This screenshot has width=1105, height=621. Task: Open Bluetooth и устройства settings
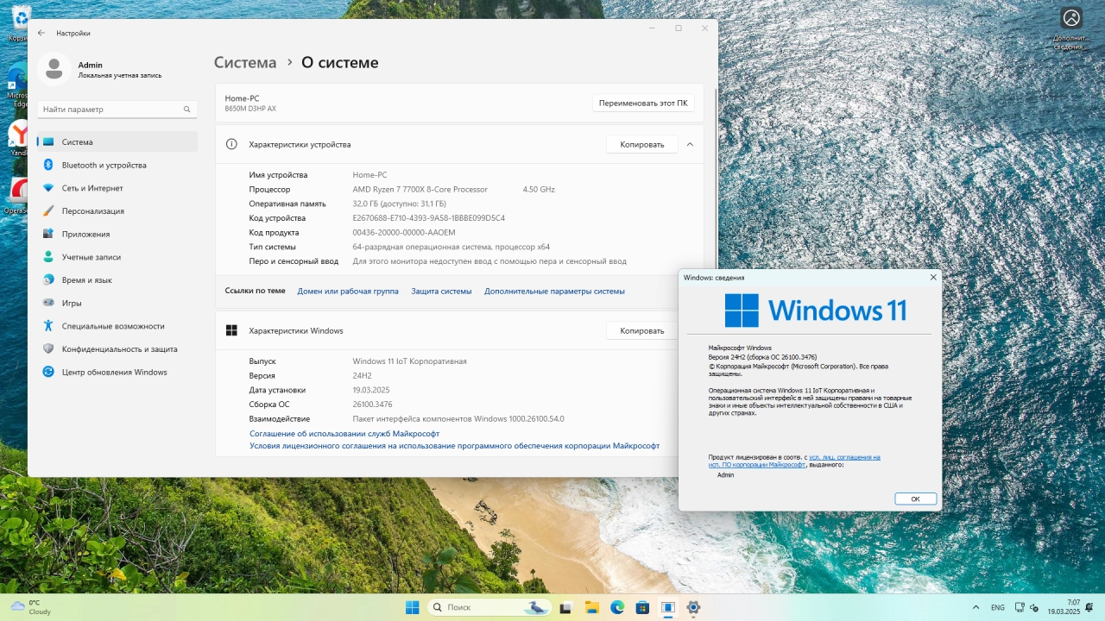coord(117,165)
